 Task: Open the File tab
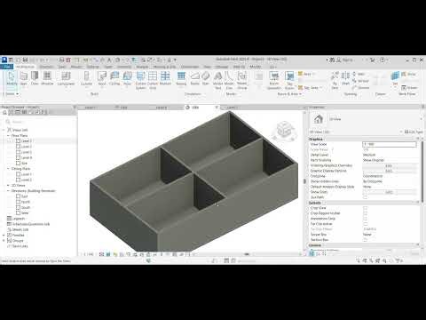pyautogui.click(x=7, y=67)
